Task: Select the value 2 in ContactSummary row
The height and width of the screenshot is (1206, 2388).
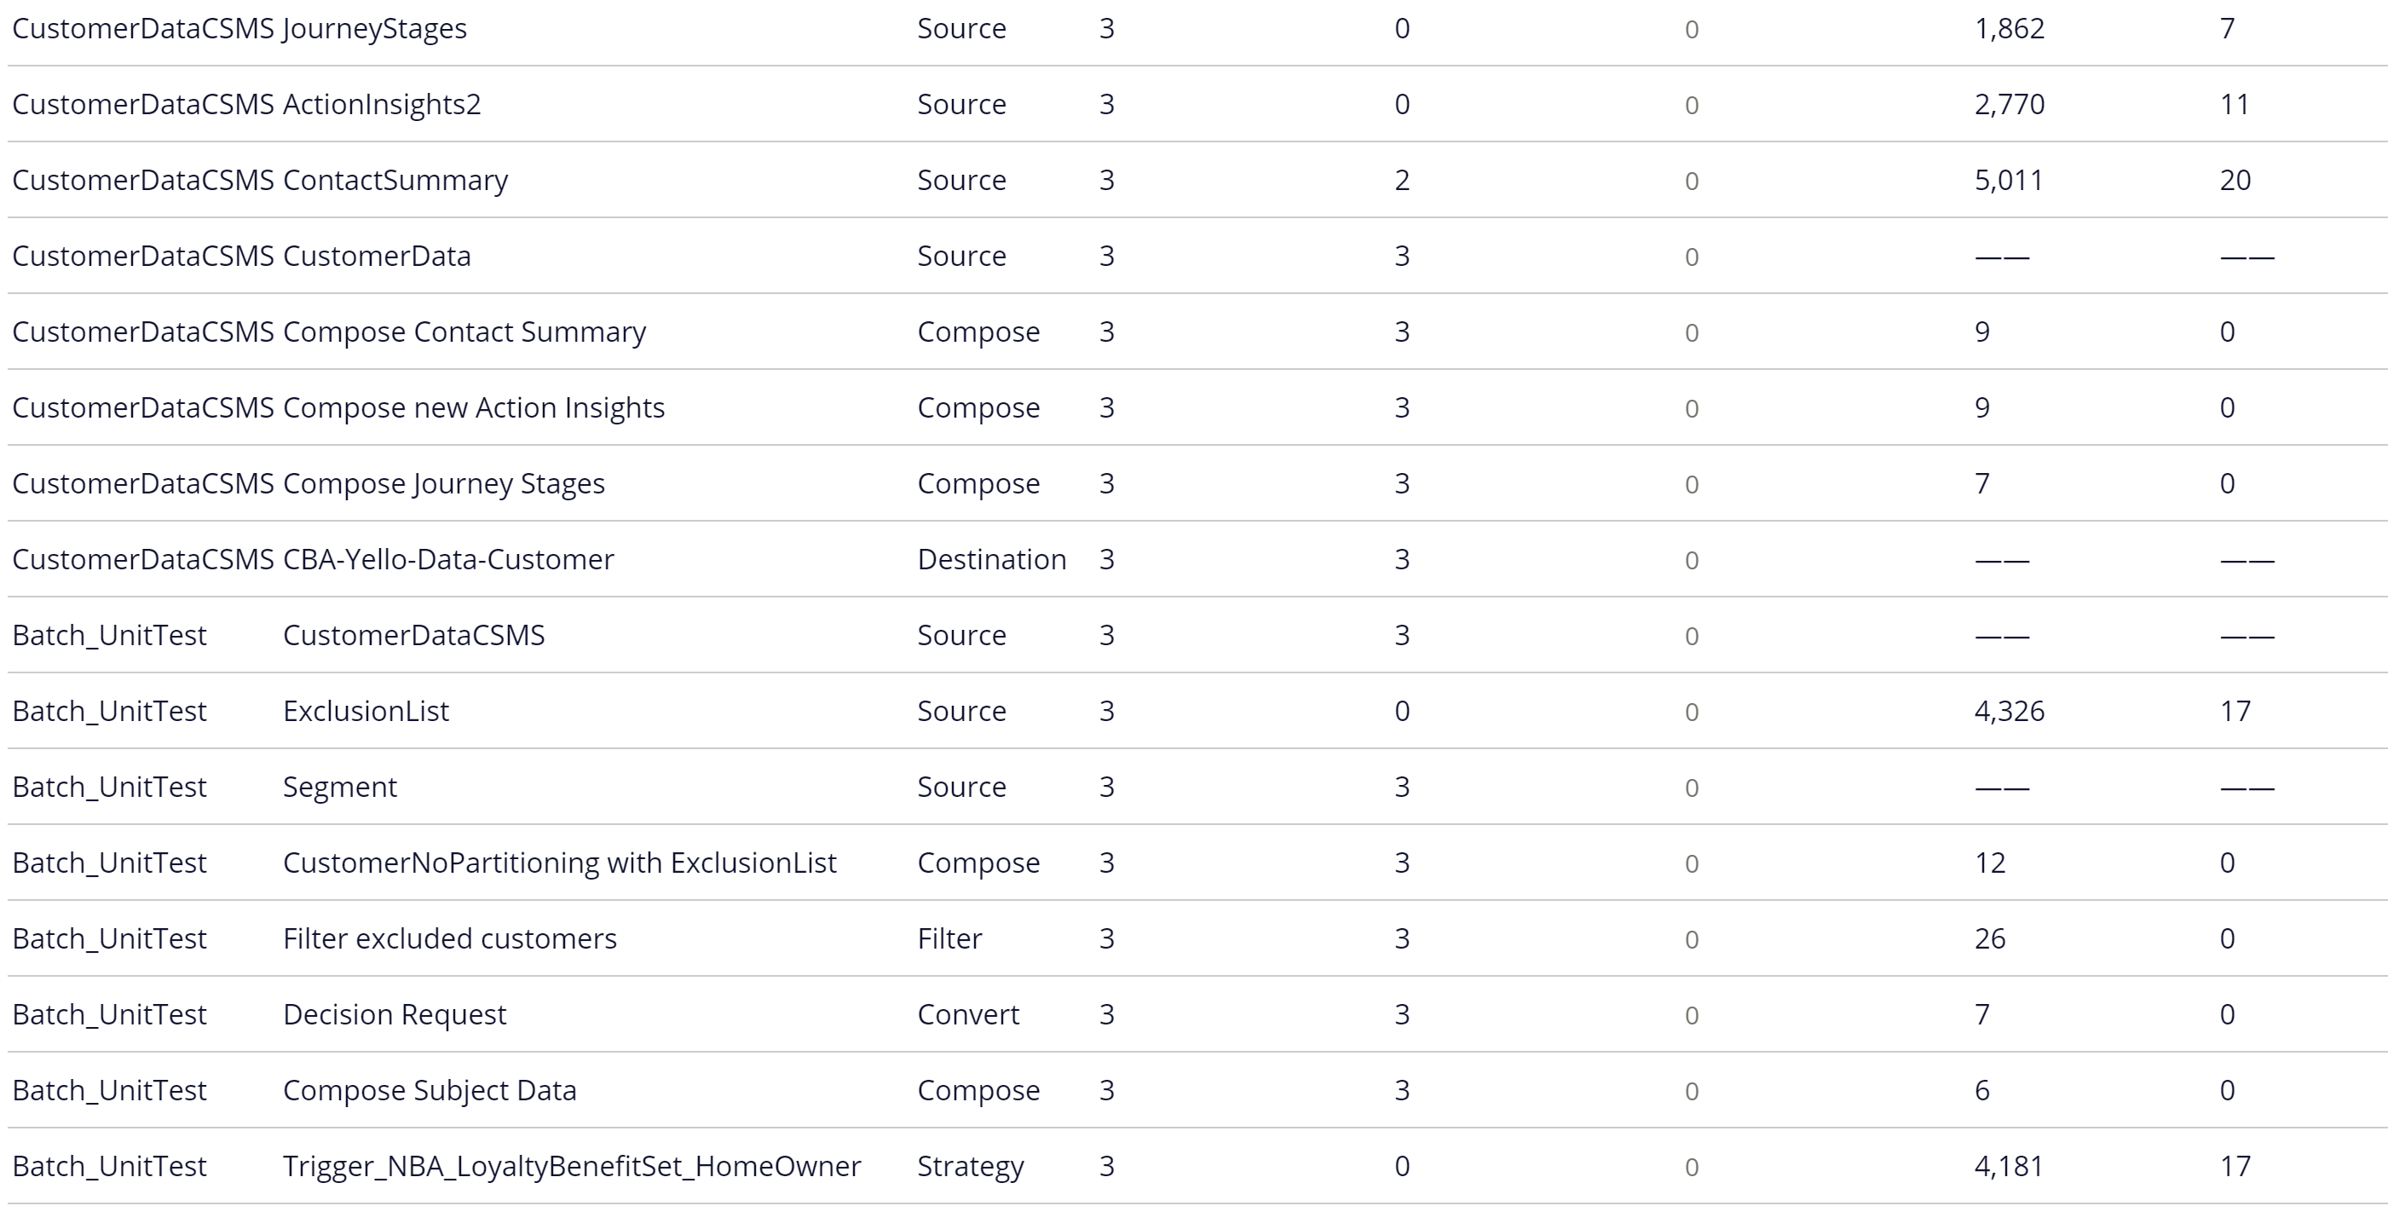Action: pyautogui.click(x=1403, y=180)
